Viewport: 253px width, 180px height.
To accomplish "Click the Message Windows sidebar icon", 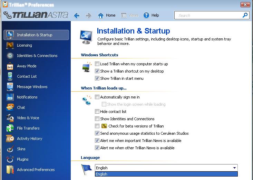I will (10, 87).
